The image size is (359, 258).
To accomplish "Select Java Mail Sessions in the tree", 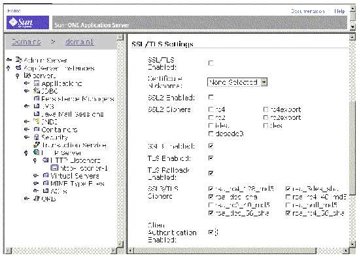I will coord(73,114).
